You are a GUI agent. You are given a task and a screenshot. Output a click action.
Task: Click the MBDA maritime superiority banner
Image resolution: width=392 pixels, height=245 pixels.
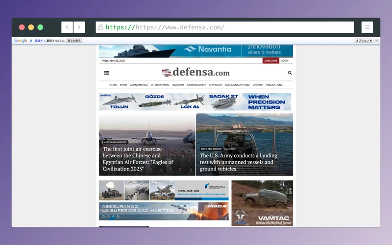point(164,211)
